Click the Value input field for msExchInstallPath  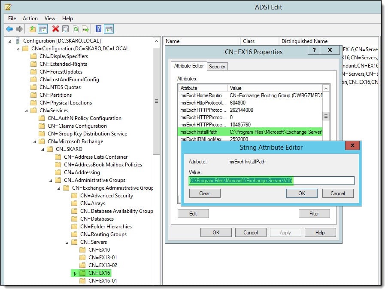271,181
